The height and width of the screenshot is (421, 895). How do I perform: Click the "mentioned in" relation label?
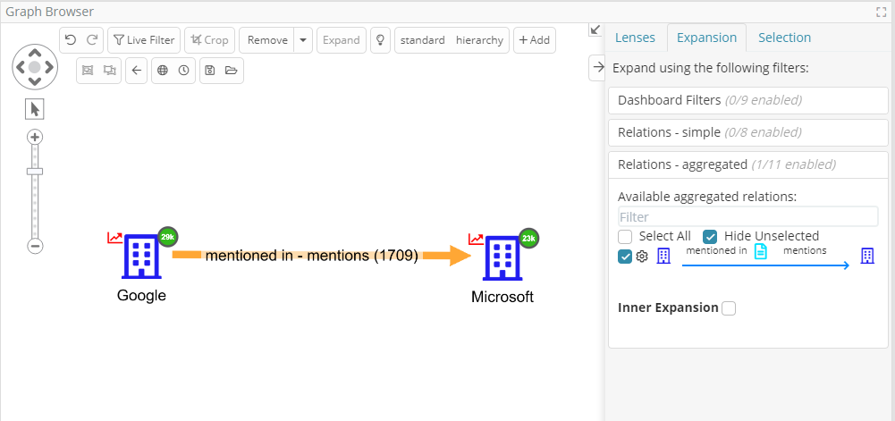coord(716,250)
